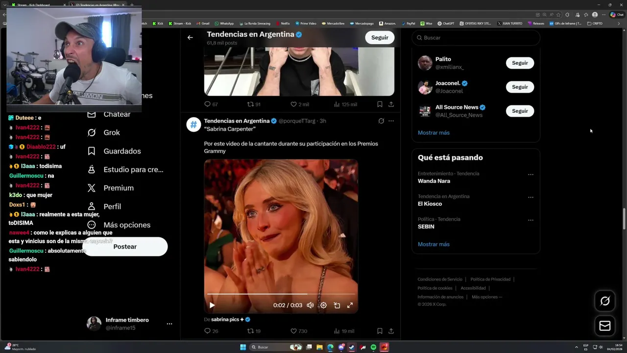627x353 pixels.
Task: Bookmark the Sabrina Carpenter post
Action: tap(380, 331)
